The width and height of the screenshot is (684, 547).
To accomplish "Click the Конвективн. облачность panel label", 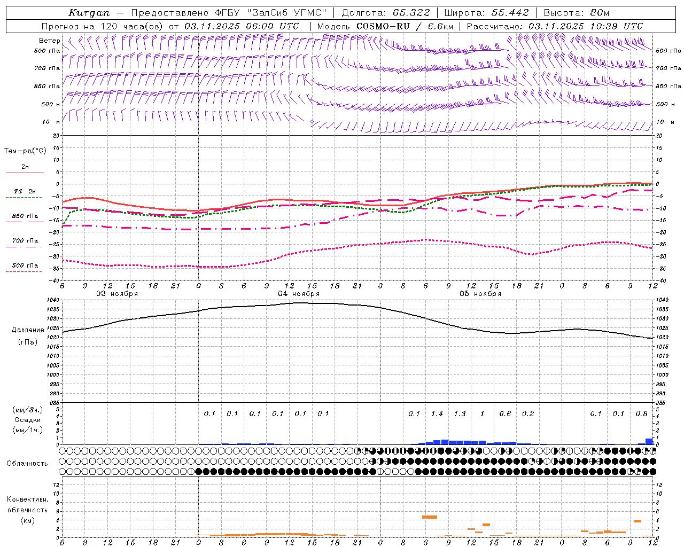I will coord(27,510).
